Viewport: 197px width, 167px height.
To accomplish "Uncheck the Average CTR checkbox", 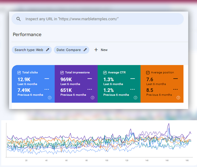I will tap(105, 73).
